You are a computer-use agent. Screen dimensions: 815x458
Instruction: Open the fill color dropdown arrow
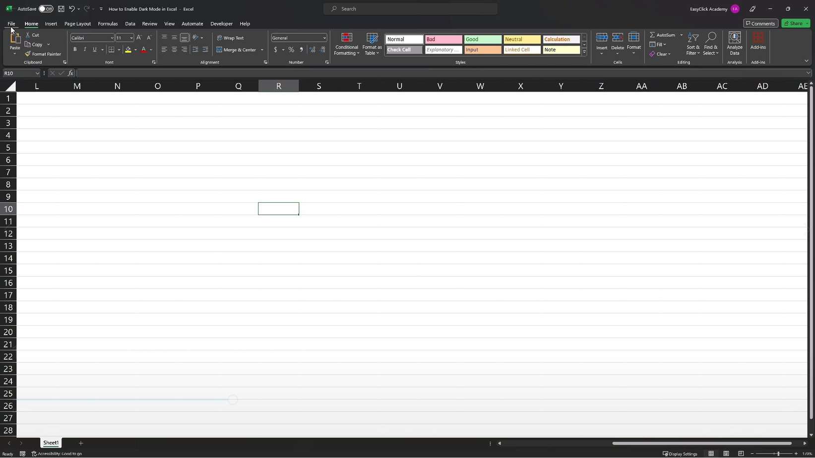[x=135, y=50]
